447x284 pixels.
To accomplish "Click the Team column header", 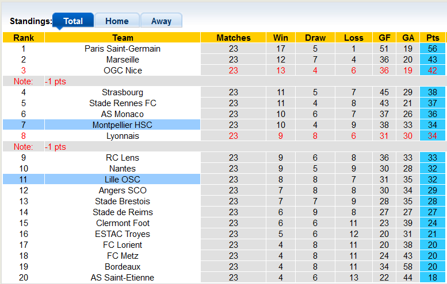I will tap(123, 38).
